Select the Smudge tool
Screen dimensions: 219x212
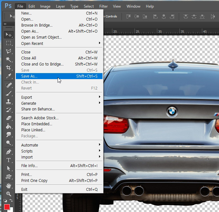click(9, 134)
